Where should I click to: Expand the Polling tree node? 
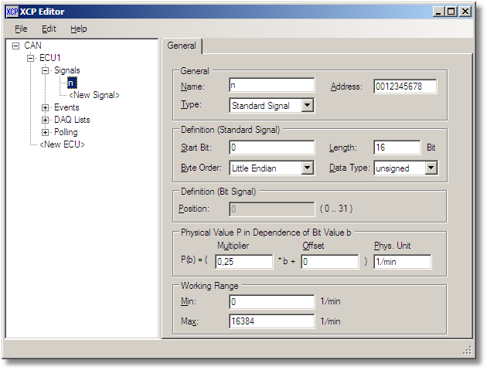coord(46,132)
